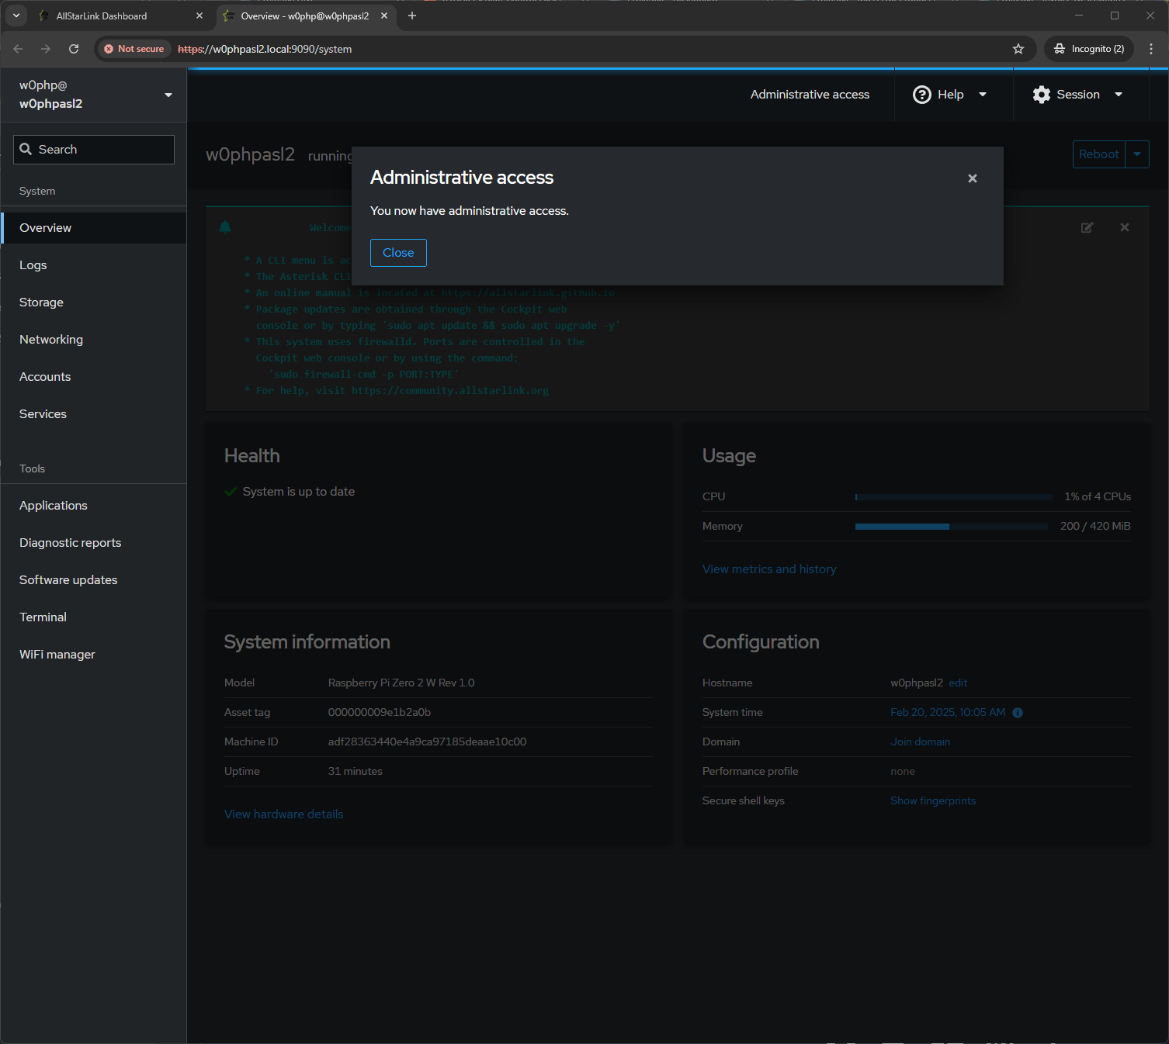1169x1044 pixels.
Task: Click the system time info icon
Action: click(x=1018, y=713)
